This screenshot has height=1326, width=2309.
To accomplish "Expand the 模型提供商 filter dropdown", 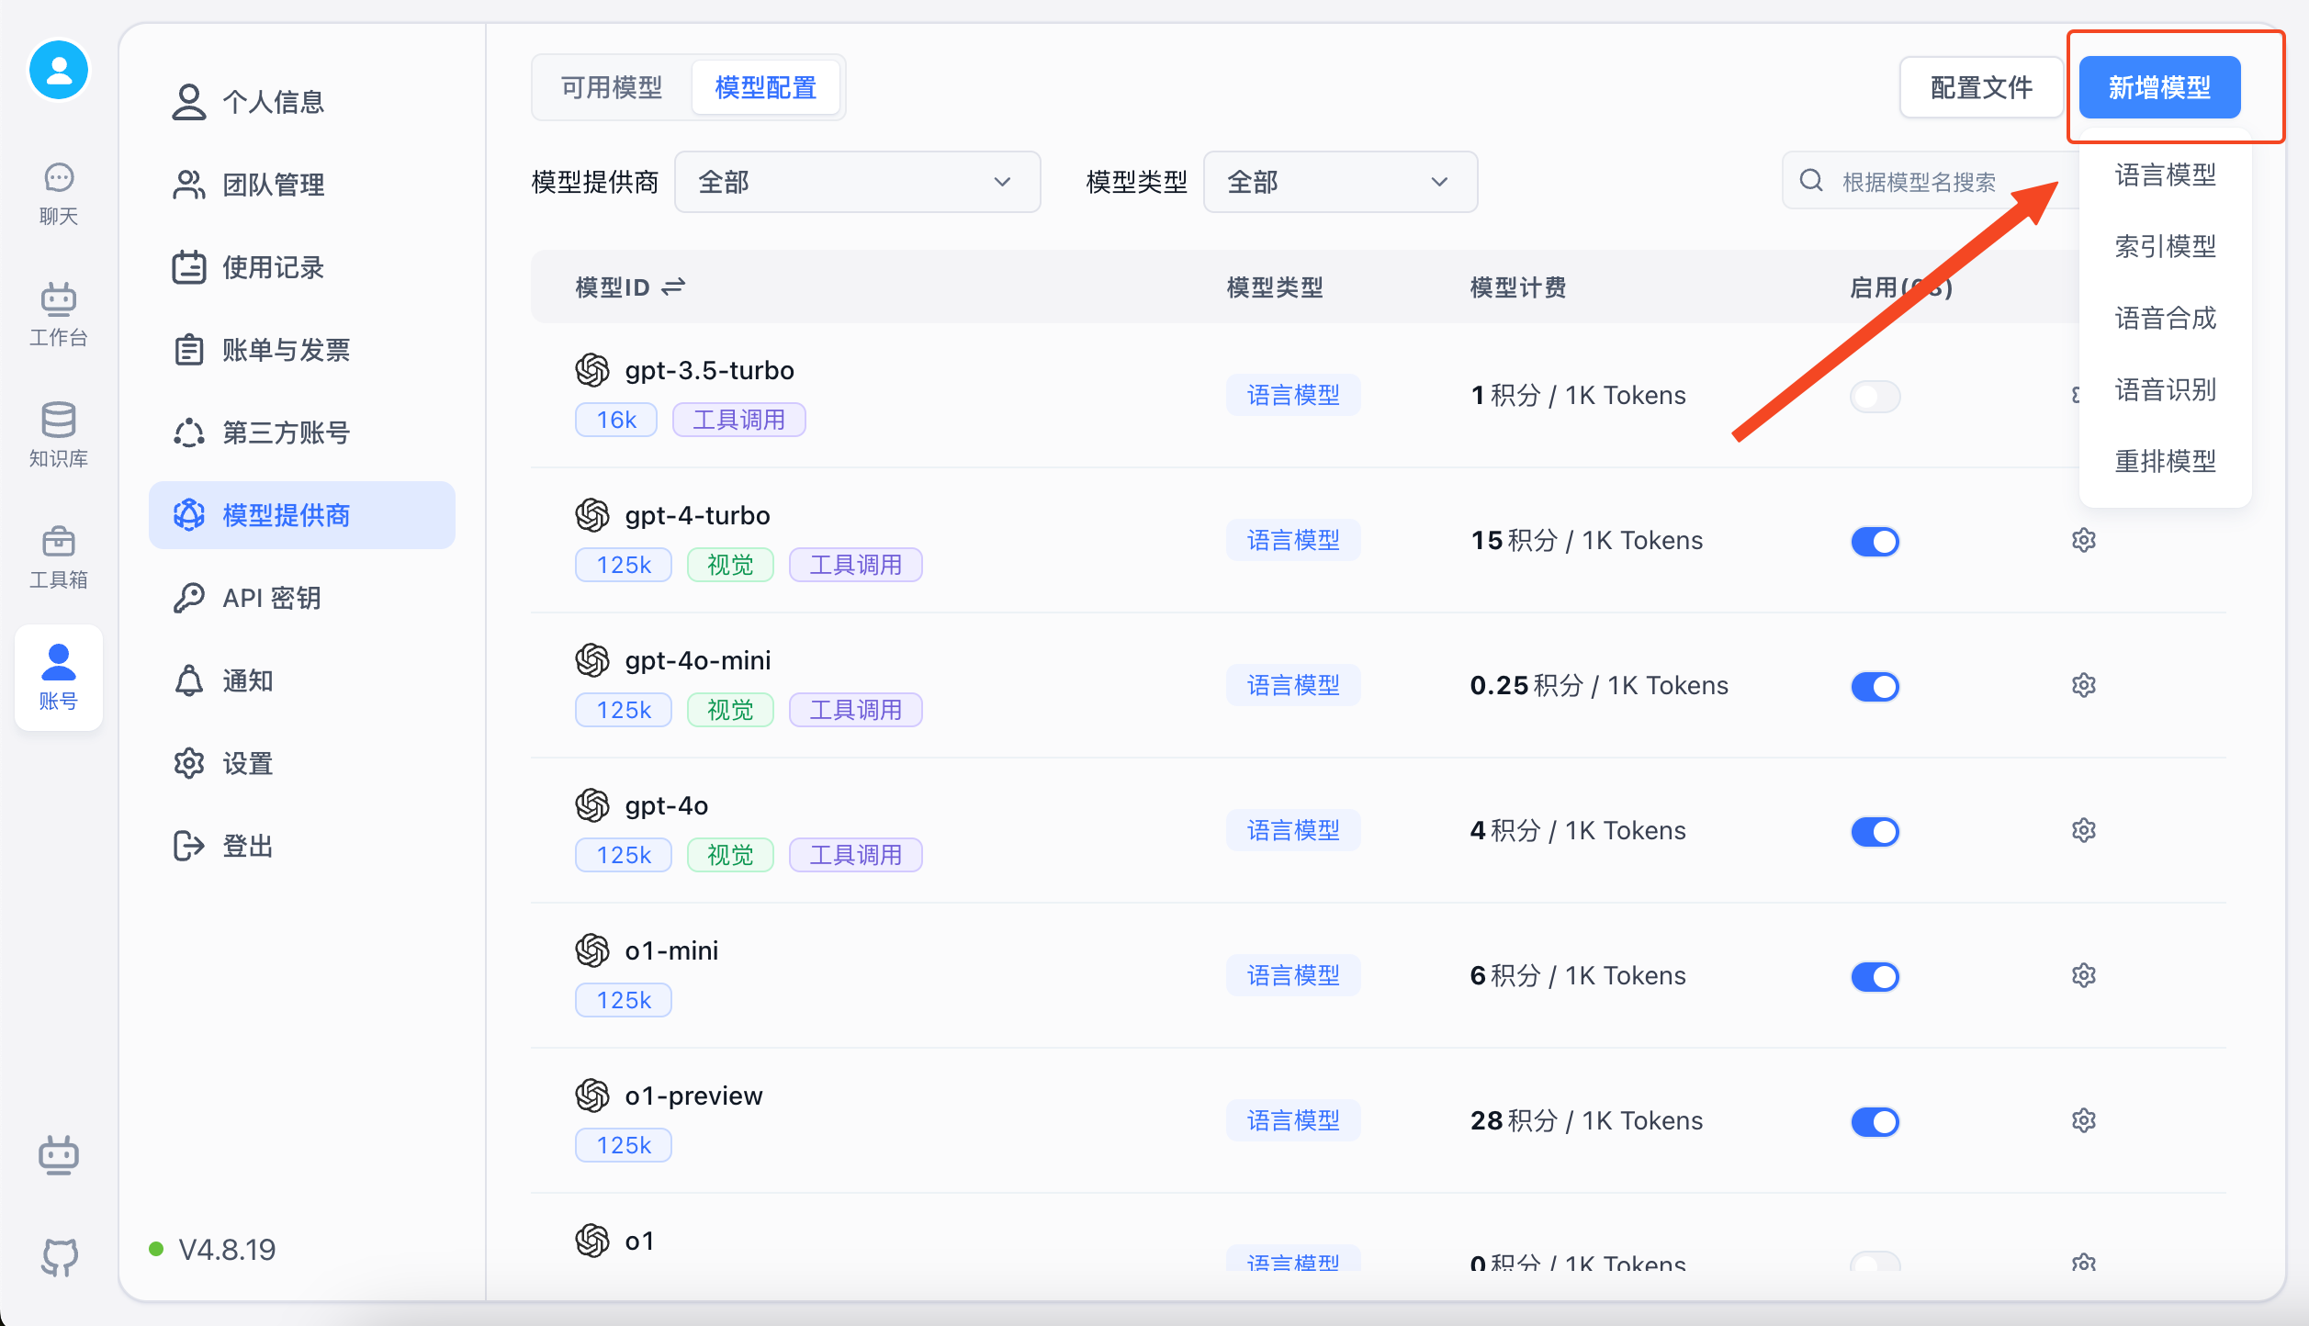I will 856,182.
